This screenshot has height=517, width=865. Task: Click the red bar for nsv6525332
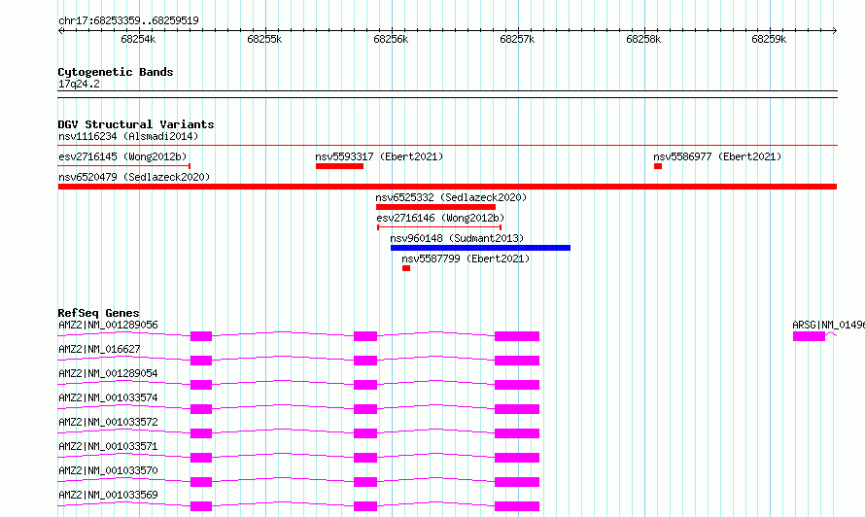click(435, 207)
